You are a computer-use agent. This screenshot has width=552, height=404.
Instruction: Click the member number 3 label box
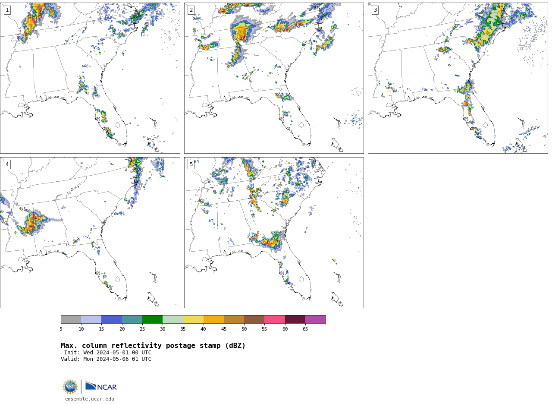point(375,10)
